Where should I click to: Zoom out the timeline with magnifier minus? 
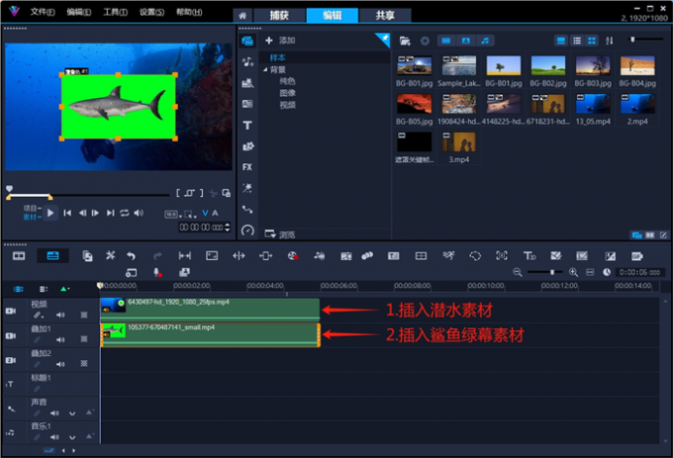518,272
